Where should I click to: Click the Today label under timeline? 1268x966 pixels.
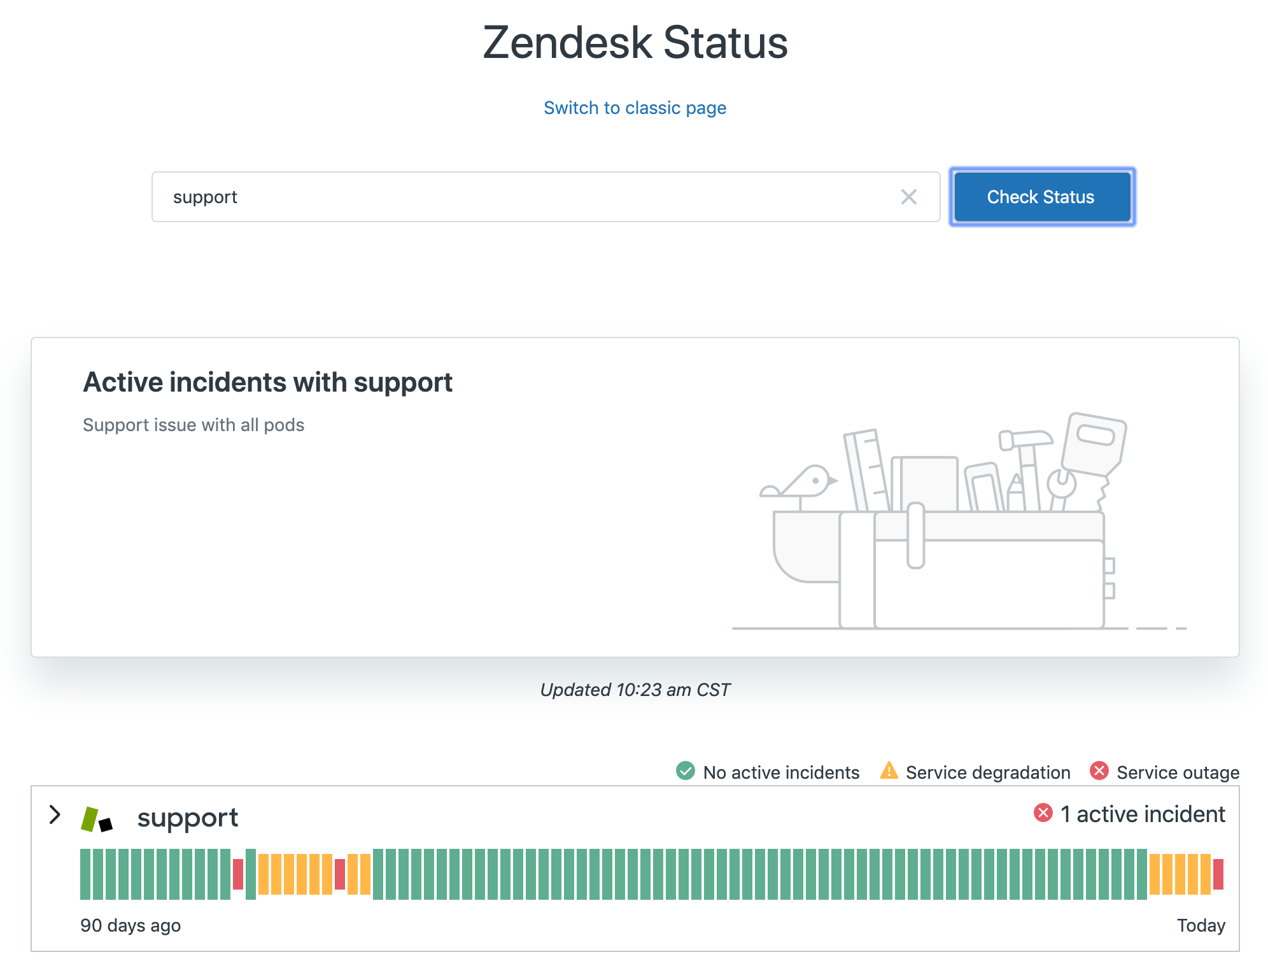(x=1201, y=925)
